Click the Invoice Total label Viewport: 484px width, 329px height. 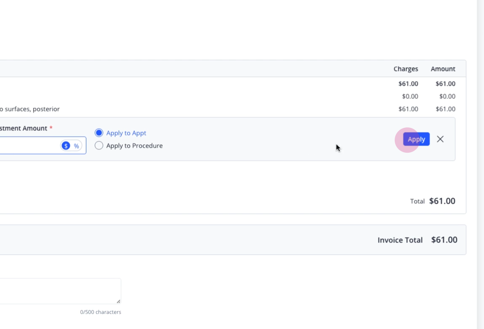pyautogui.click(x=400, y=240)
